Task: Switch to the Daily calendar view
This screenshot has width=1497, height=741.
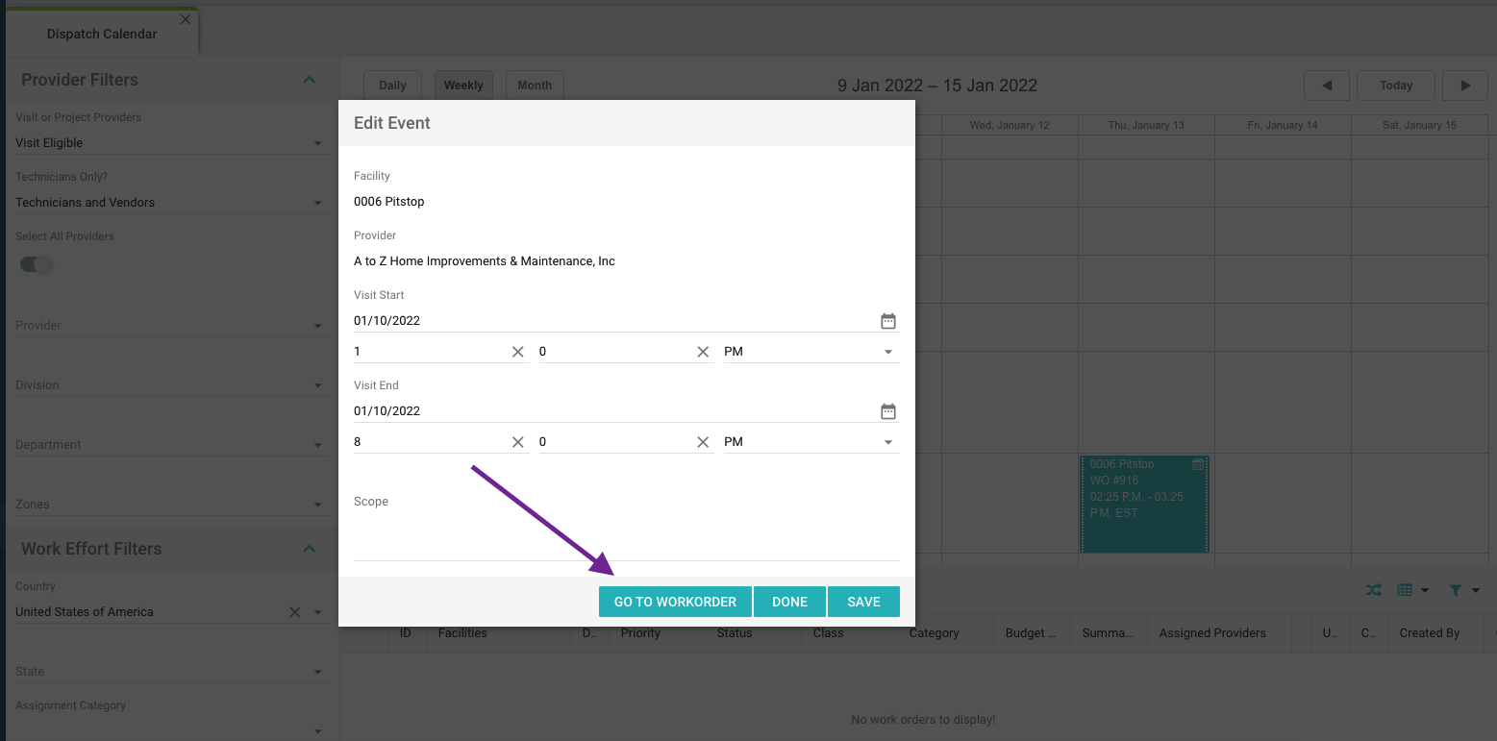Action: [392, 86]
